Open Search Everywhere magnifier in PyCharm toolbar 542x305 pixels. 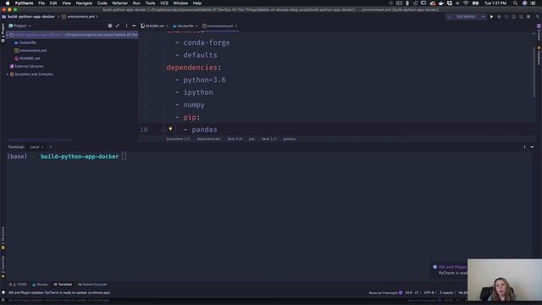[x=538, y=17]
